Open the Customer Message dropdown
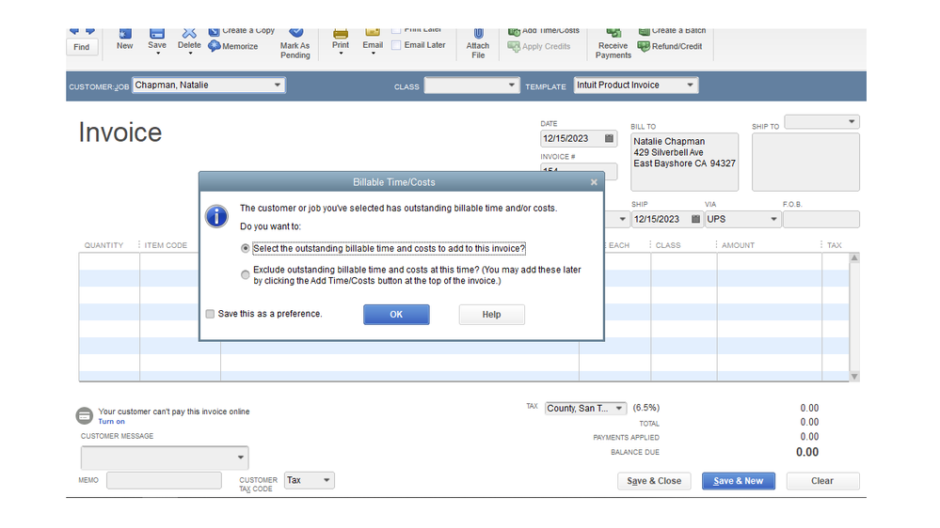Image resolution: width=940 pixels, height=528 pixels. 240,458
